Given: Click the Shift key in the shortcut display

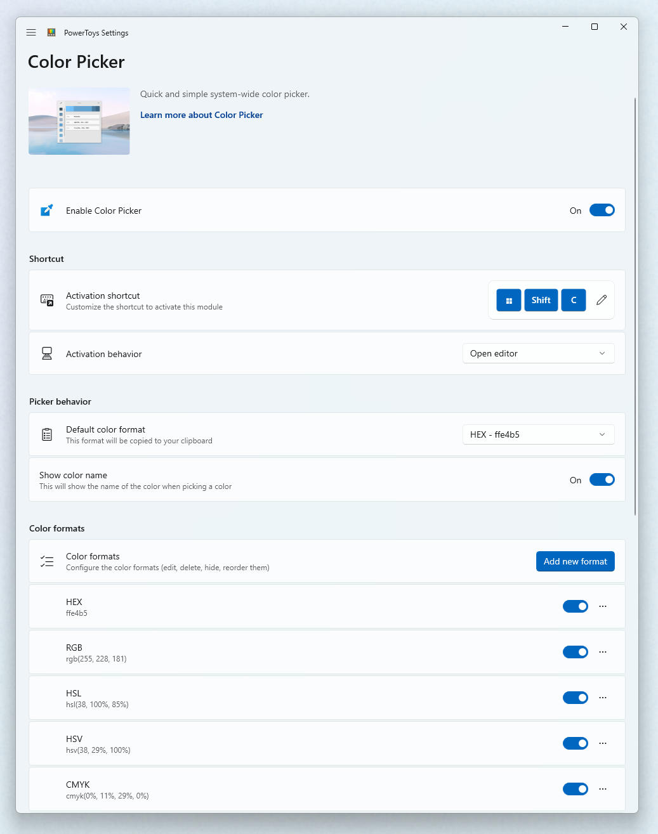Looking at the screenshot, I should pos(541,300).
